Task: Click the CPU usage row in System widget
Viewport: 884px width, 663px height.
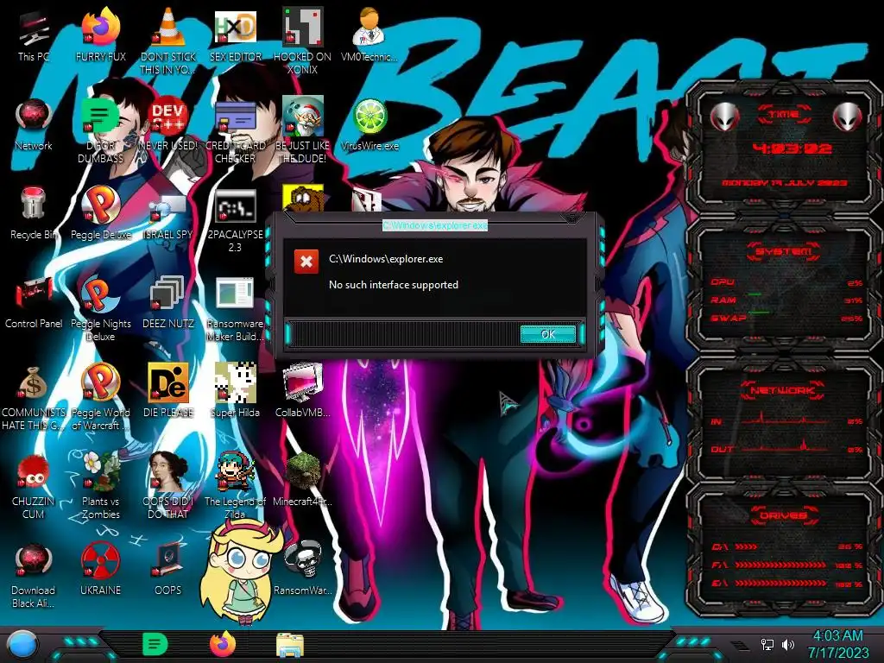Action: [x=787, y=282]
